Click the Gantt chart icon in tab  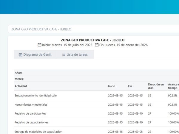(20, 55)
